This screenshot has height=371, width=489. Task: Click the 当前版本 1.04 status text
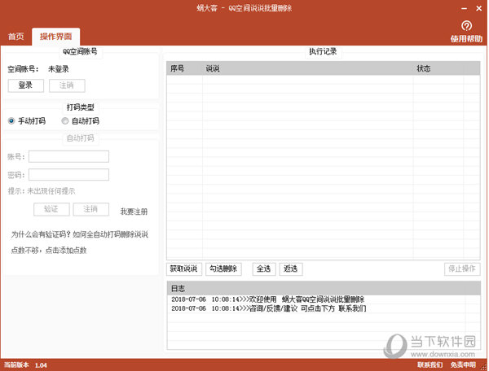click(25, 365)
